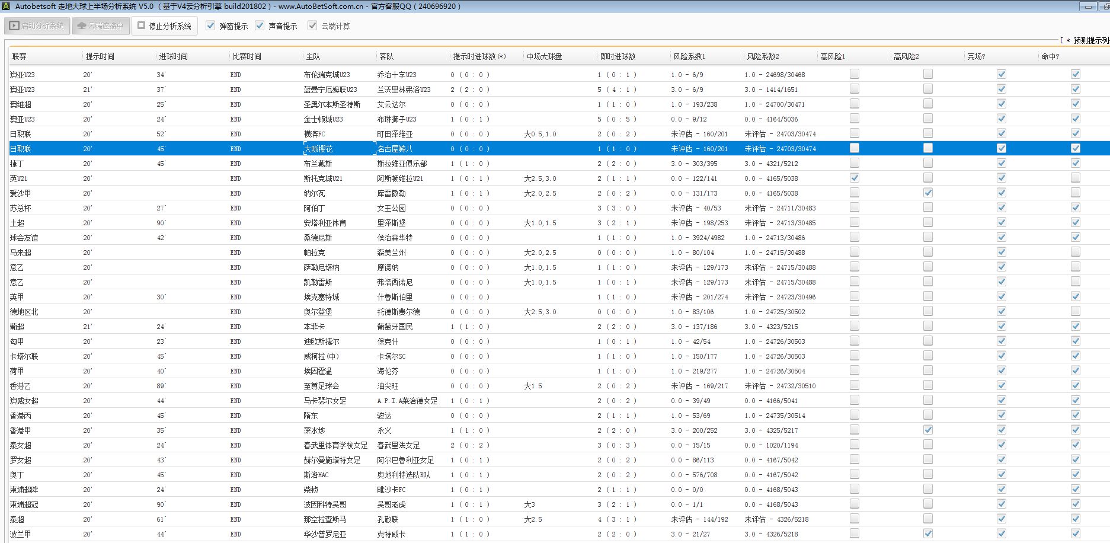This screenshot has height=543, width=1110.
Task: Click the 提示时间 column header
Action: coord(100,56)
